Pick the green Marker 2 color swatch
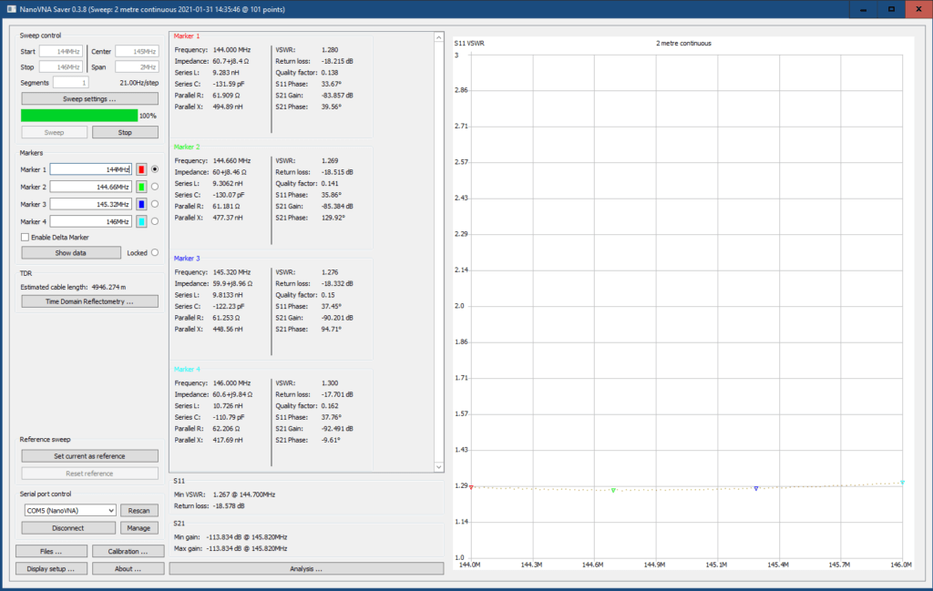933x591 pixels. point(141,187)
